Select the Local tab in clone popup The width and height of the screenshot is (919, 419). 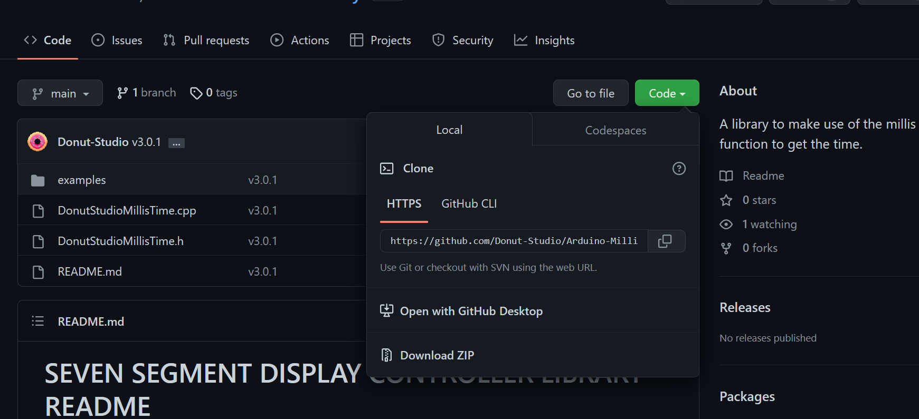[449, 130]
